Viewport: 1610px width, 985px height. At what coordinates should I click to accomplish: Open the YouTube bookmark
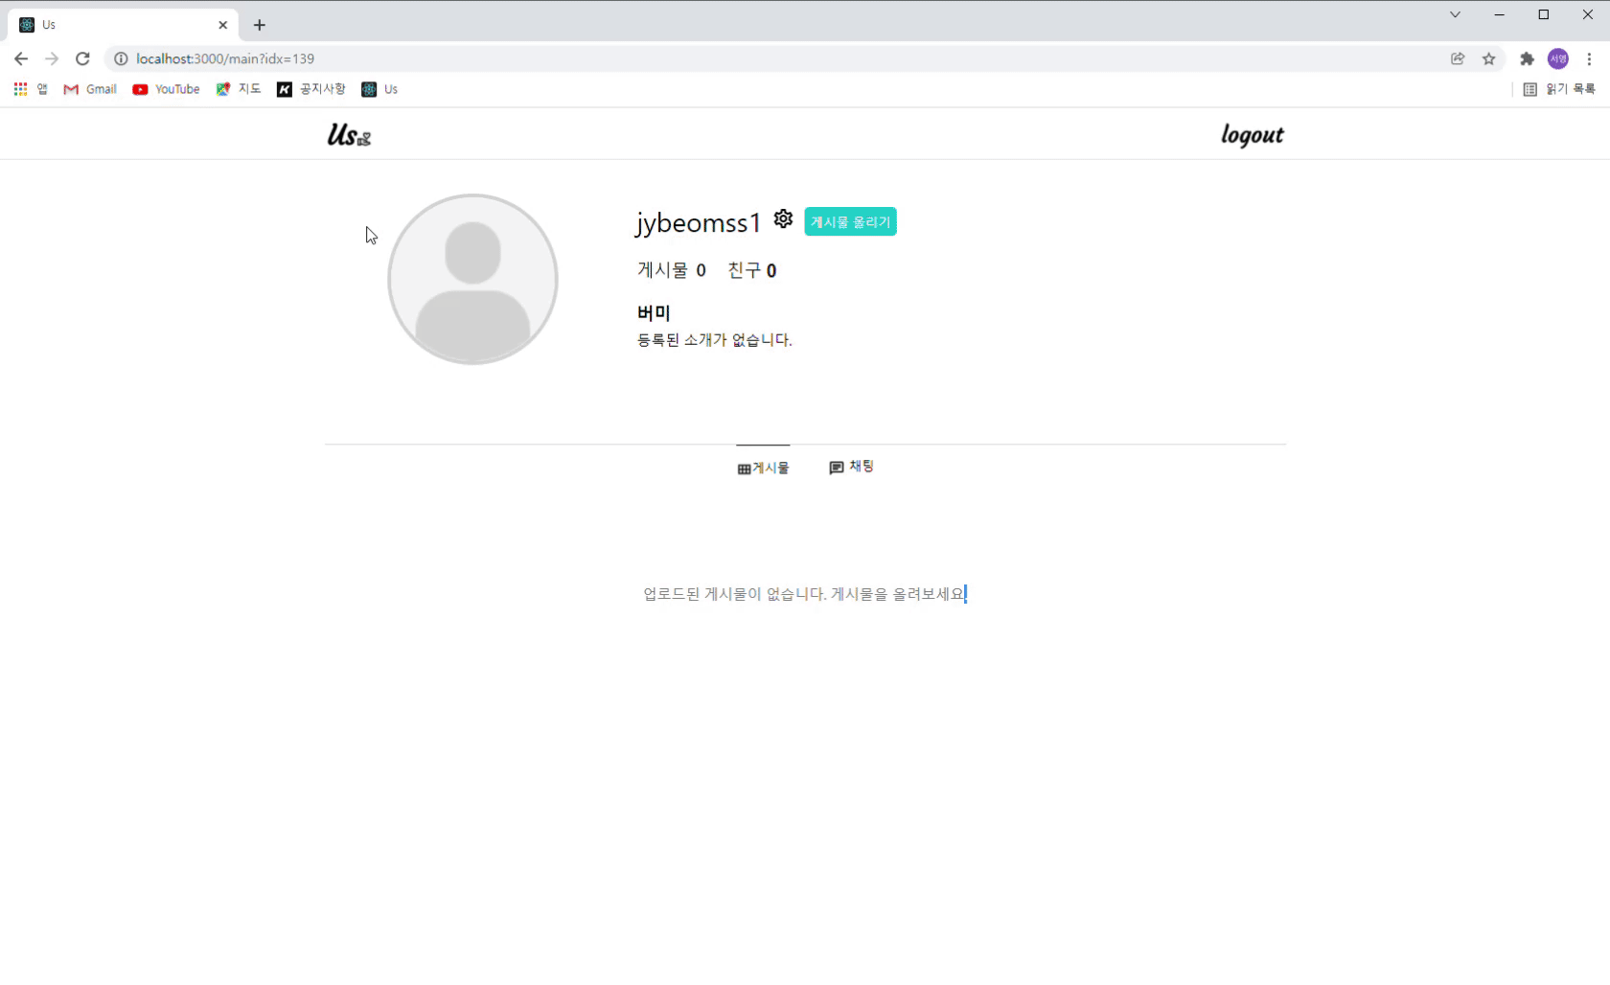coord(167,89)
